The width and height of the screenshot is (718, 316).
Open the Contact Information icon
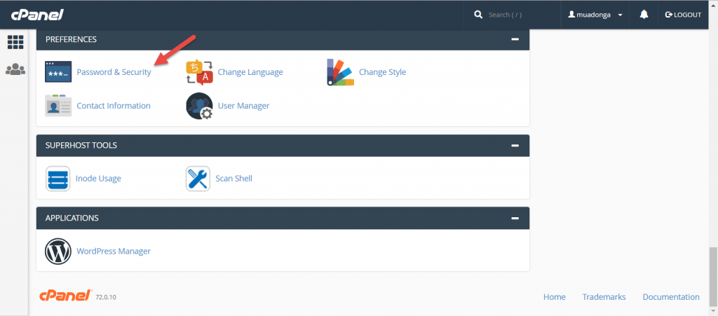[58, 106]
